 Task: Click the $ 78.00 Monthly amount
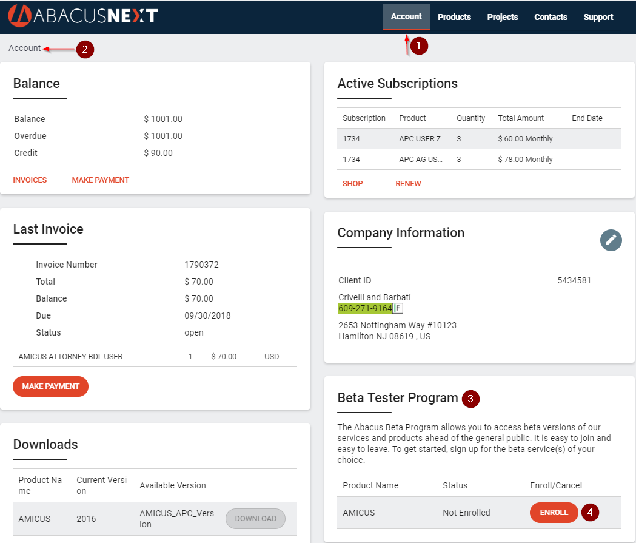(525, 160)
